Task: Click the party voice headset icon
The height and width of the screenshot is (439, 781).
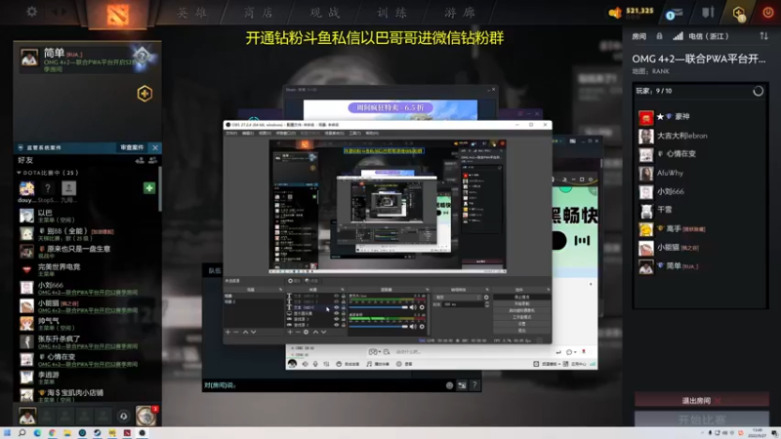Action: point(124,416)
